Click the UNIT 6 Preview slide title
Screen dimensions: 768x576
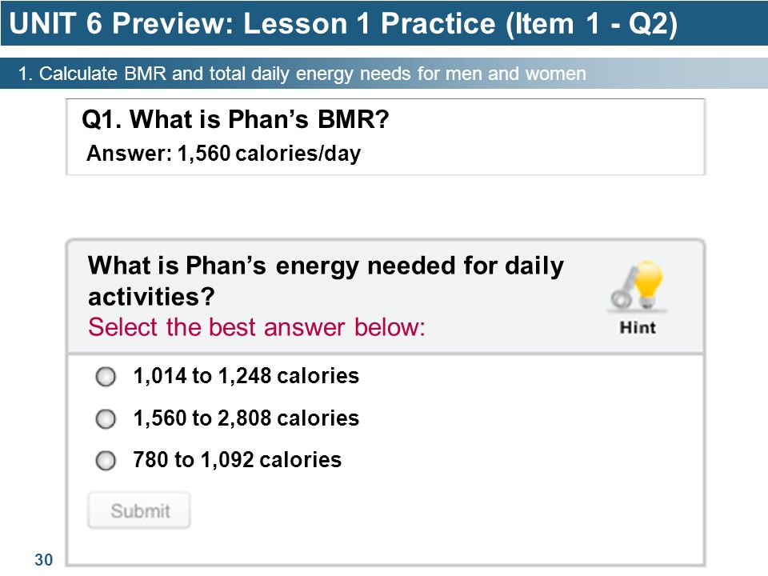343,23
